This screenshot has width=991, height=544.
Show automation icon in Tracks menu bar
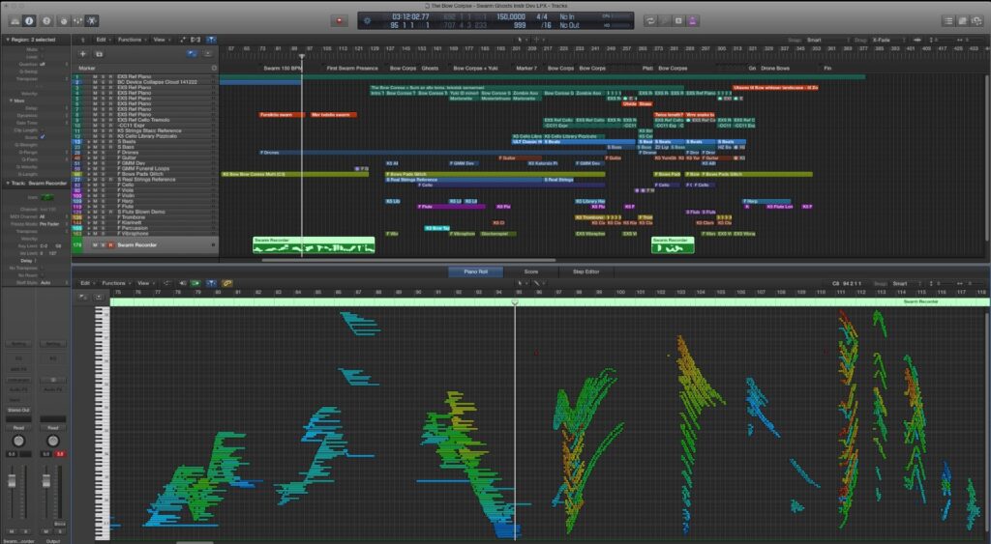click(183, 40)
